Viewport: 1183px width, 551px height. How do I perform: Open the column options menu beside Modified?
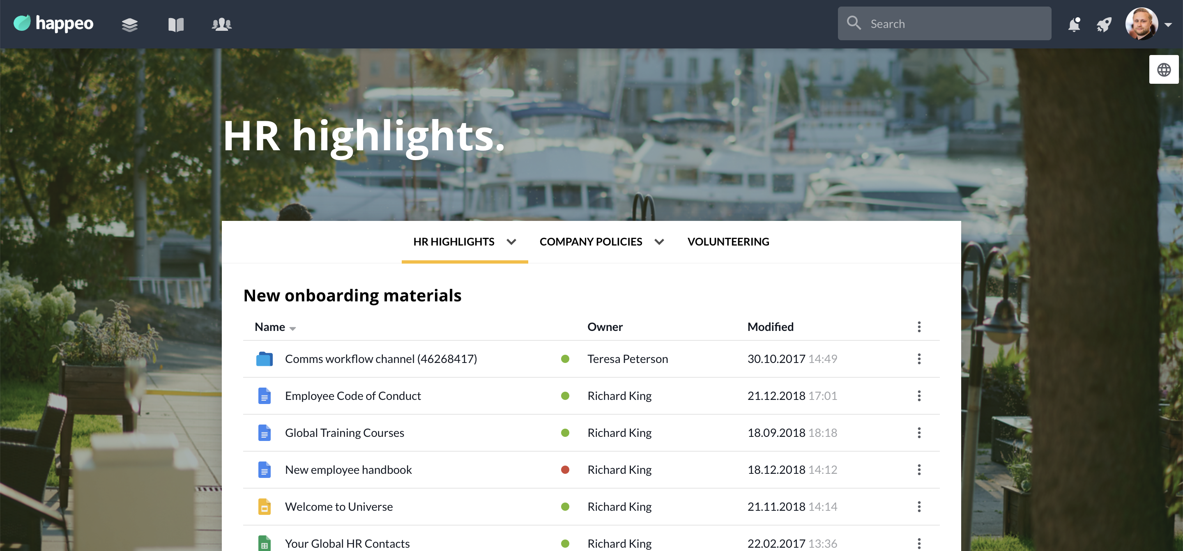pyautogui.click(x=919, y=326)
